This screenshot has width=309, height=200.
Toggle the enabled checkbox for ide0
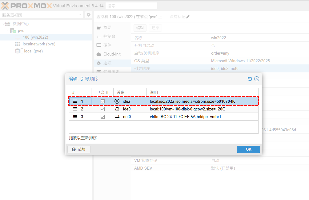[x=103, y=109]
